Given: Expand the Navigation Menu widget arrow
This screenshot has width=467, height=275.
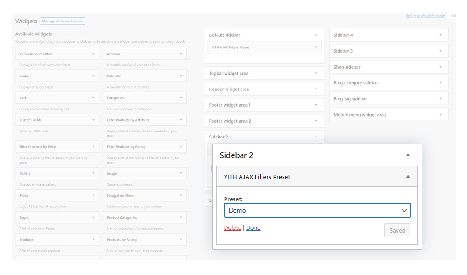Looking at the screenshot, I should tap(181, 195).
